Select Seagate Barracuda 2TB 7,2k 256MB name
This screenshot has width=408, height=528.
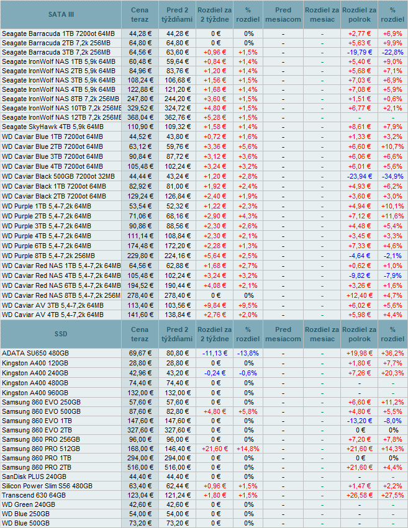pos(56,43)
